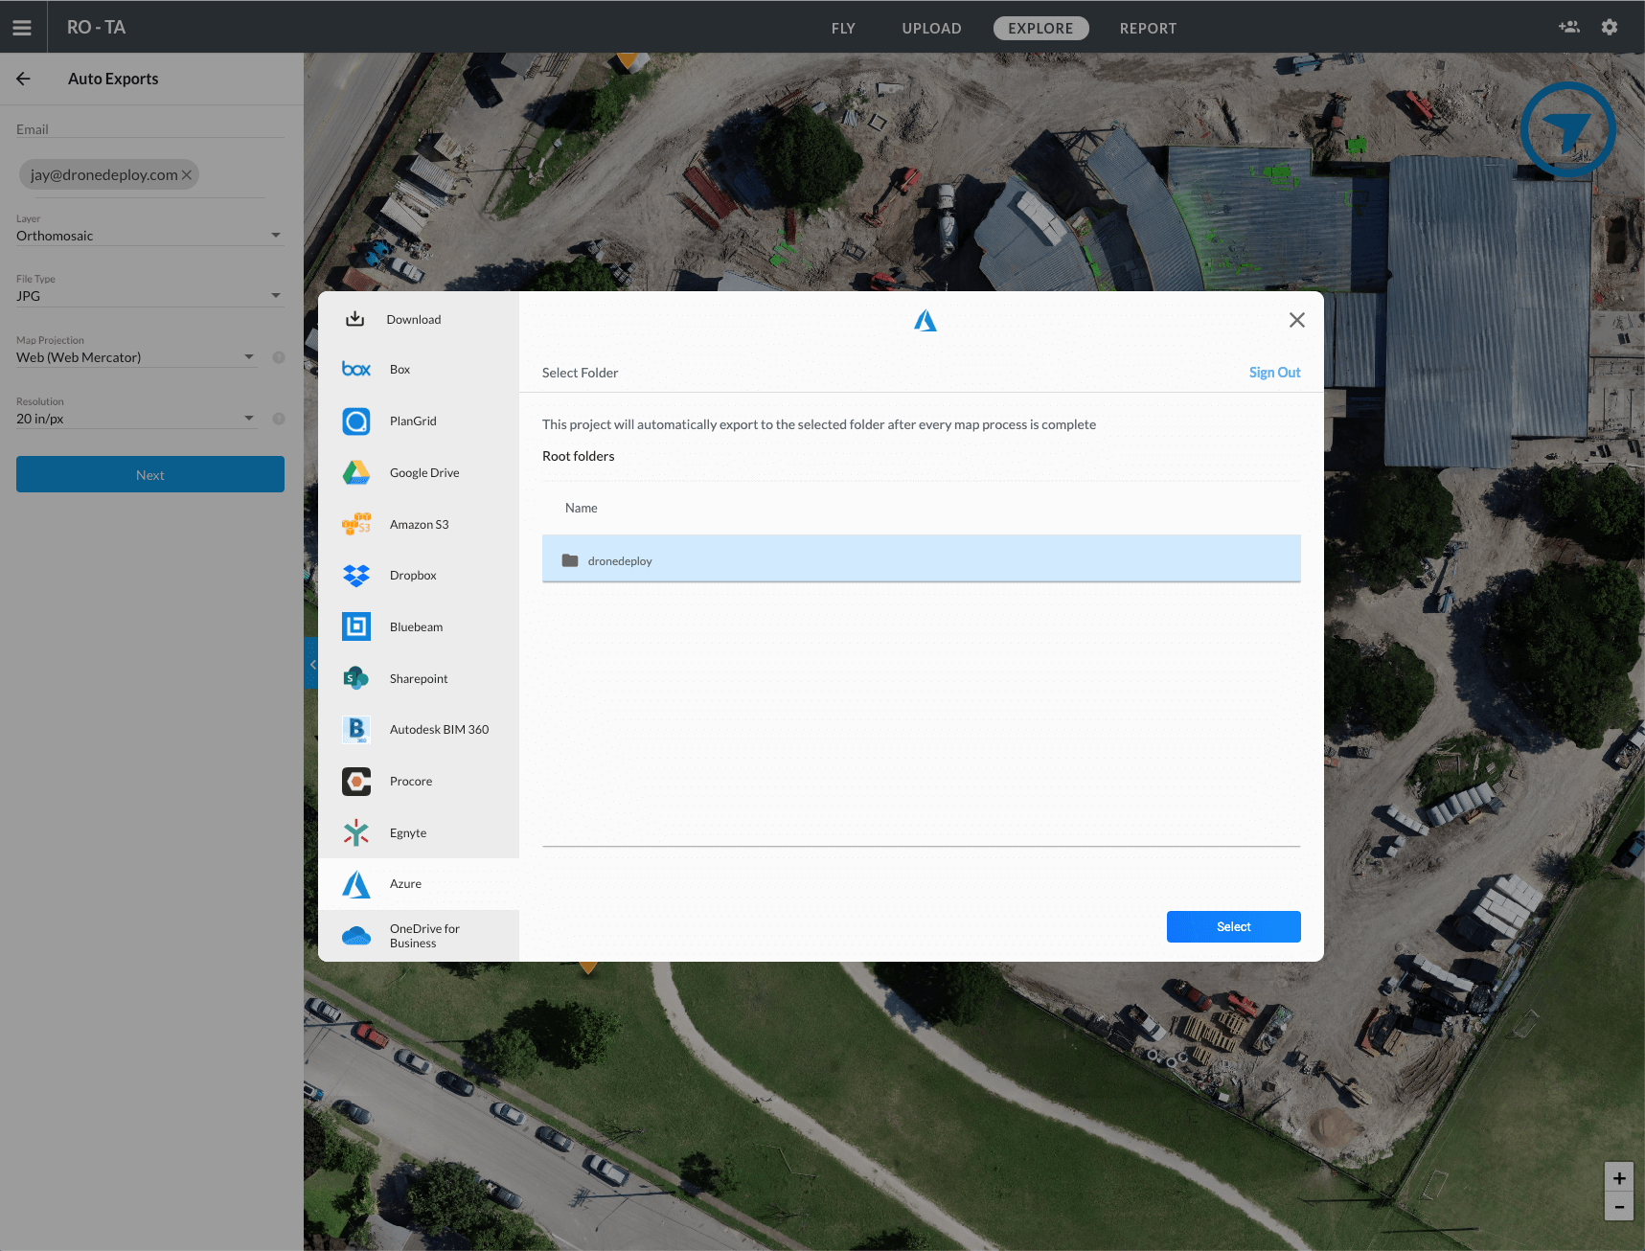This screenshot has width=1645, height=1251.
Task: Select the Azure icon in list
Action: click(x=356, y=884)
